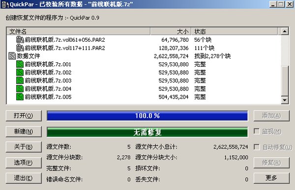
Task: Click size value 64,796,780
Action: pos(175,40)
